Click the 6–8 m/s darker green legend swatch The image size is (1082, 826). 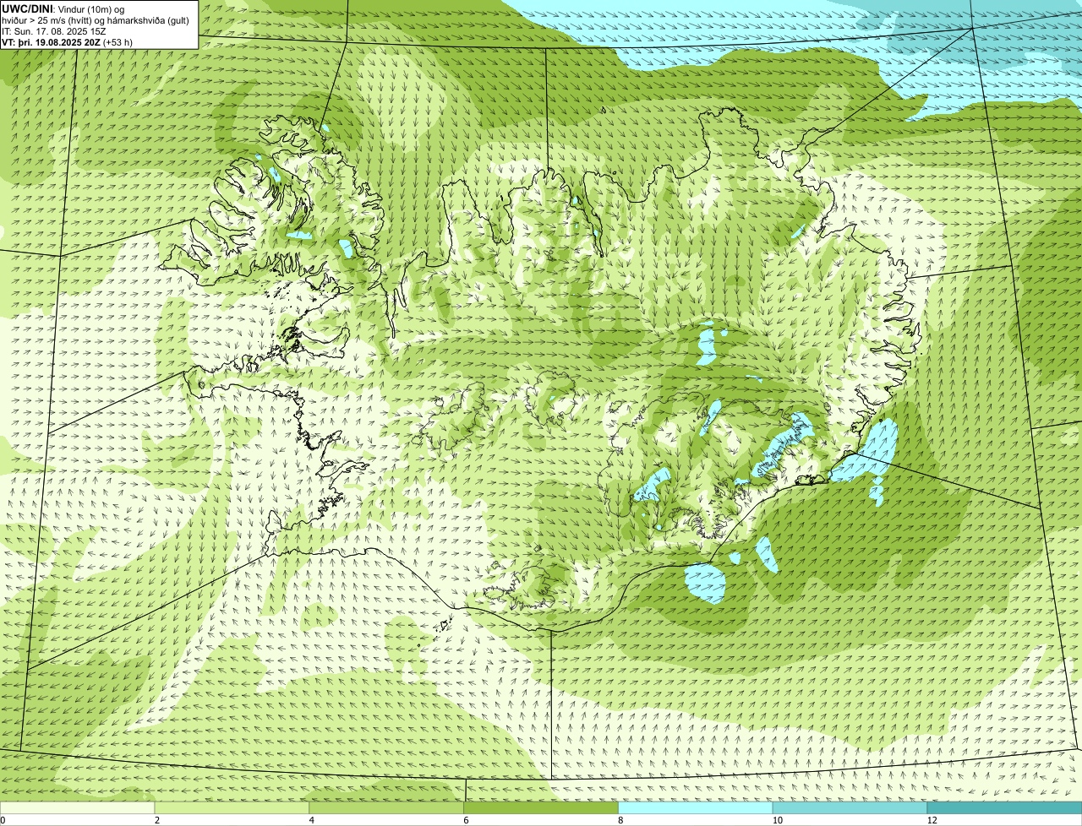[x=541, y=807]
